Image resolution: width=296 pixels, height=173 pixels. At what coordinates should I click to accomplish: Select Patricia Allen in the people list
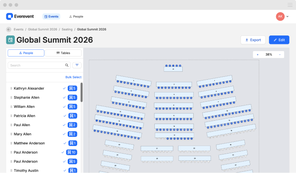[x=25, y=116]
